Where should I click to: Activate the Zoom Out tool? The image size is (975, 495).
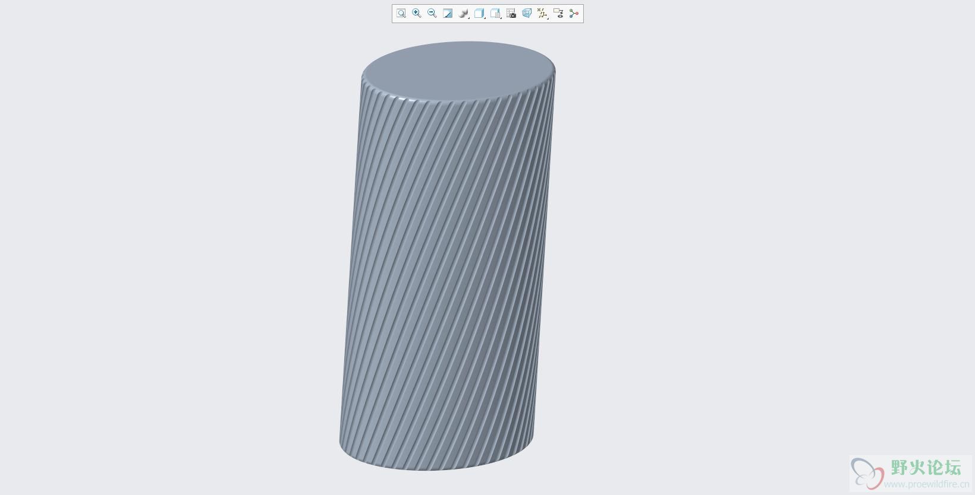[x=432, y=13]
